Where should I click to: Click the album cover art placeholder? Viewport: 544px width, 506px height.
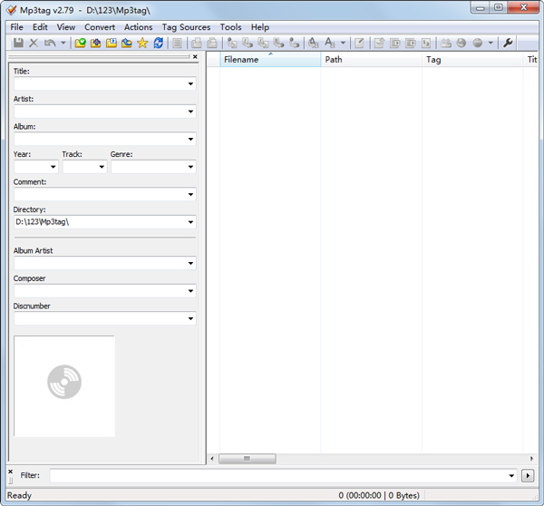click(x=64, y=386)
